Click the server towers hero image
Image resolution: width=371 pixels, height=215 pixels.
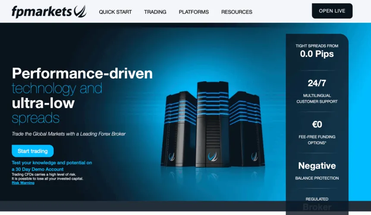click(x=213, y=124)
